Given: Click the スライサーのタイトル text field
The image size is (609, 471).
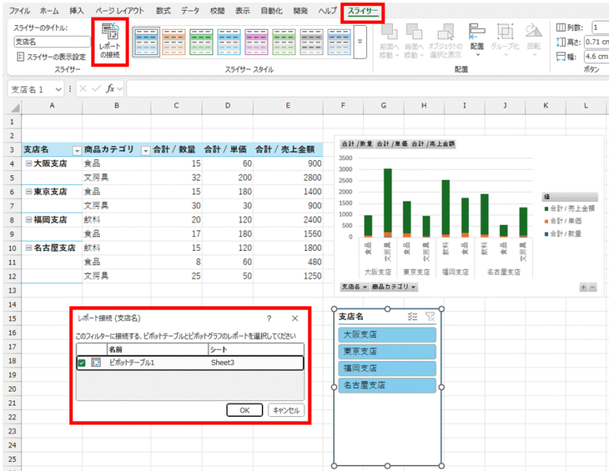Looking at the screenshot, I should [x=52, y=42].
